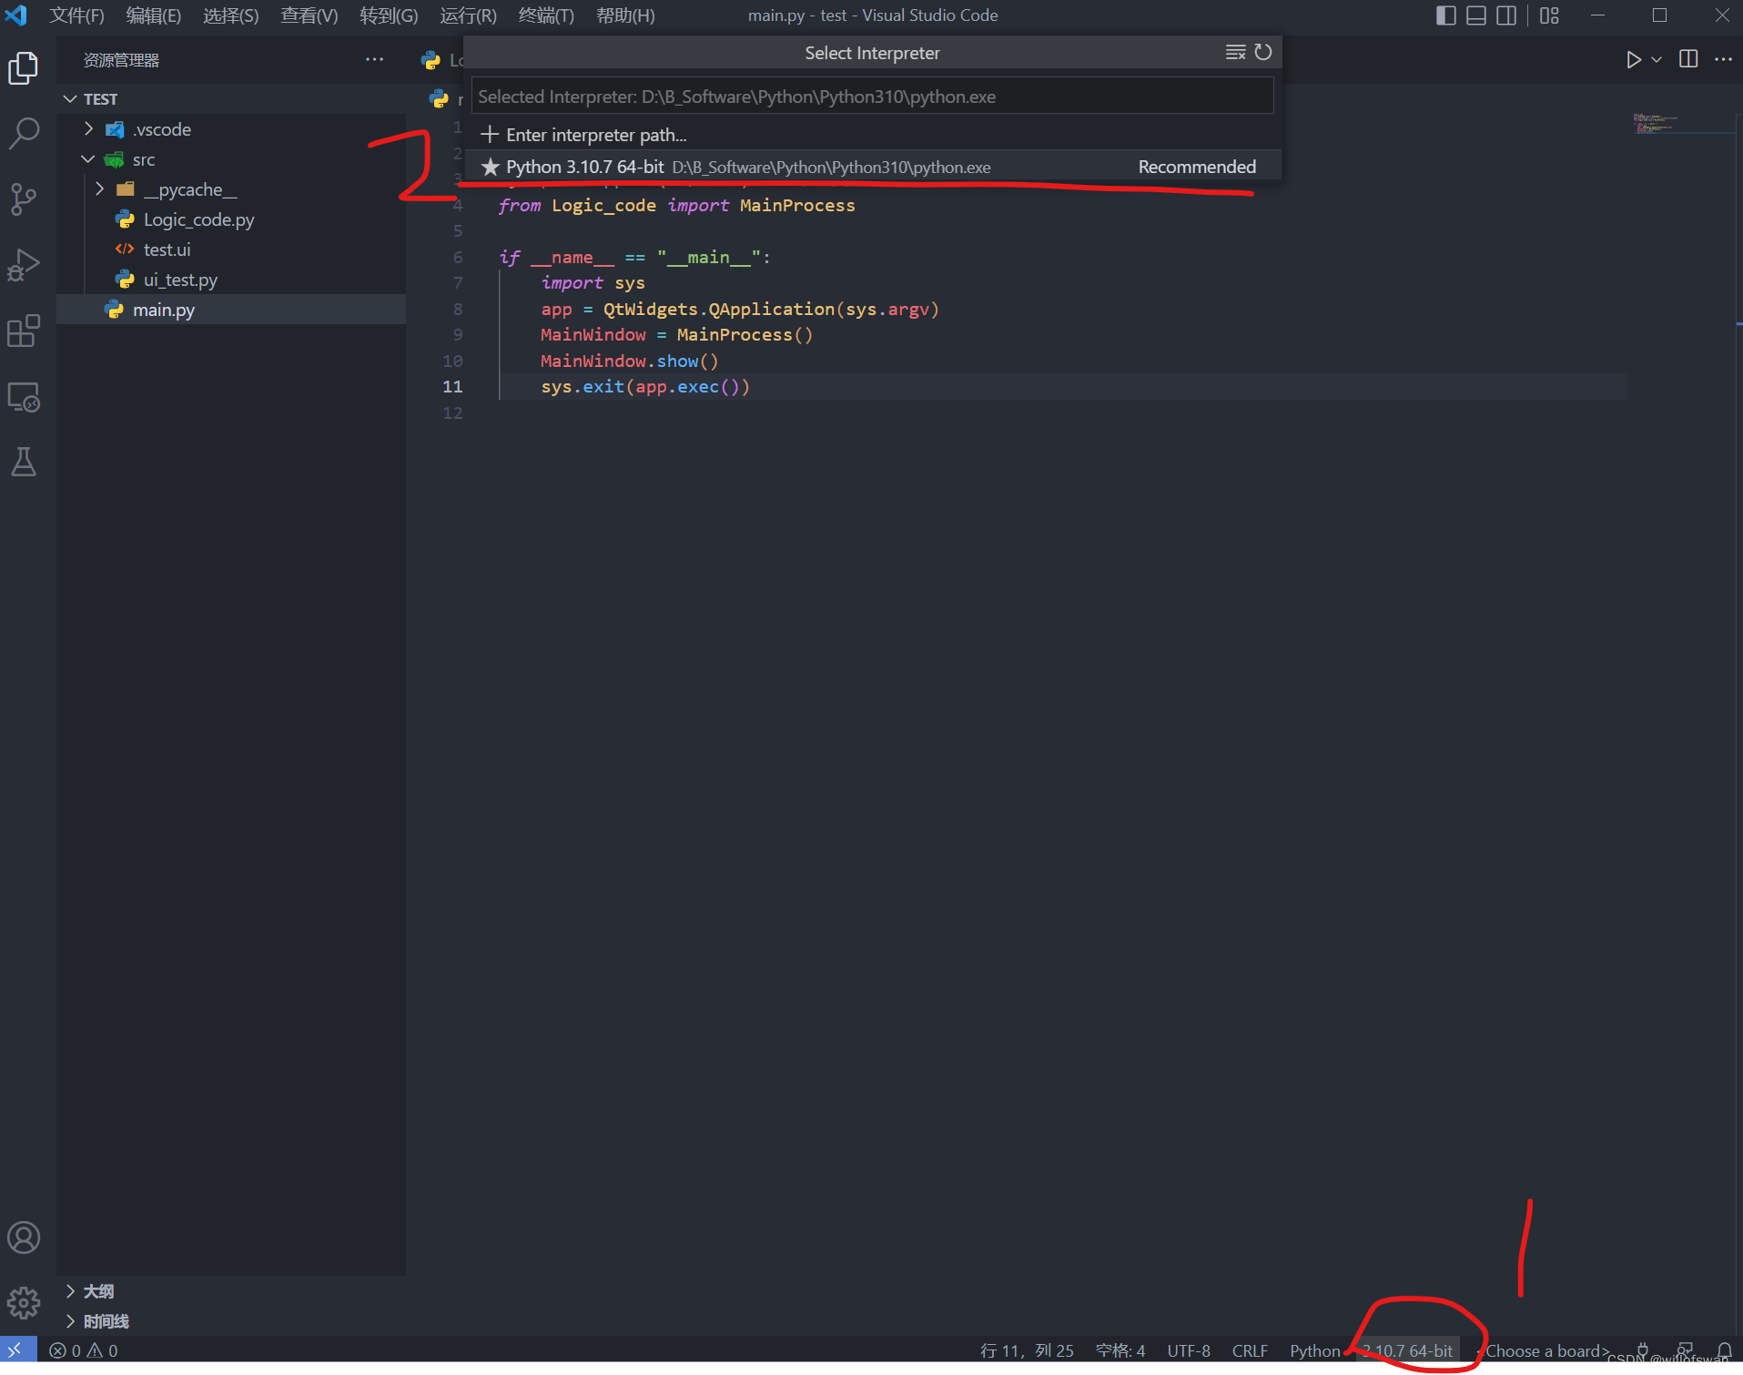This screenshot has height=1375, width=1743.
Task: Open the 文件(F) menu
Action: click(x=76, y=15)
